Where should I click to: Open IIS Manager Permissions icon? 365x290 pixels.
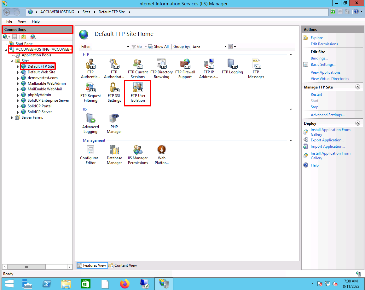[x=137, y=155]
